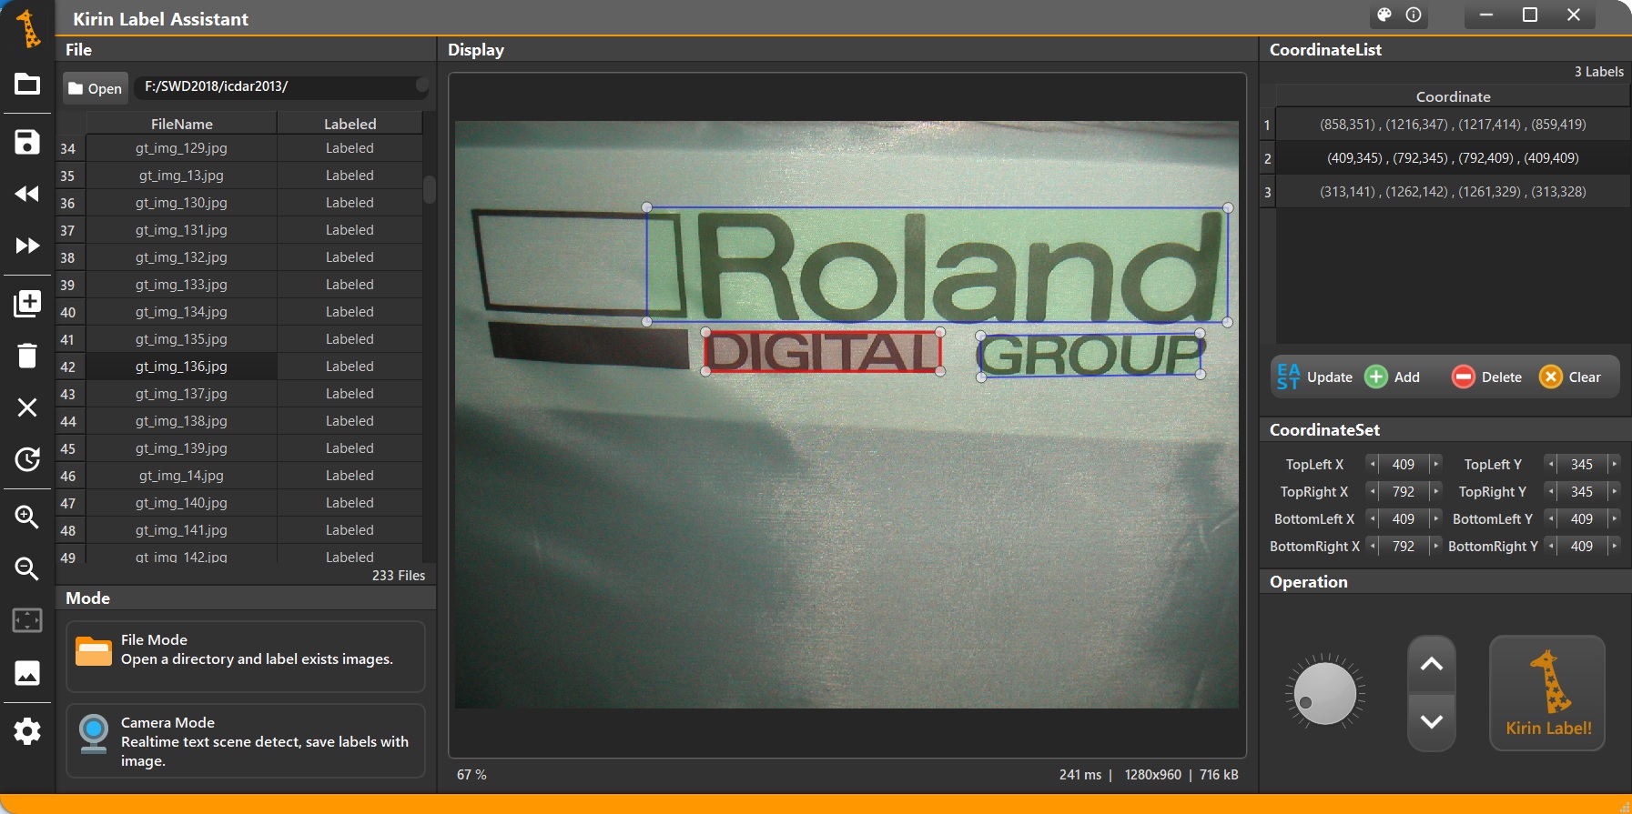
Task: Click the EAST Update button
Action: tap(1314, 377)
